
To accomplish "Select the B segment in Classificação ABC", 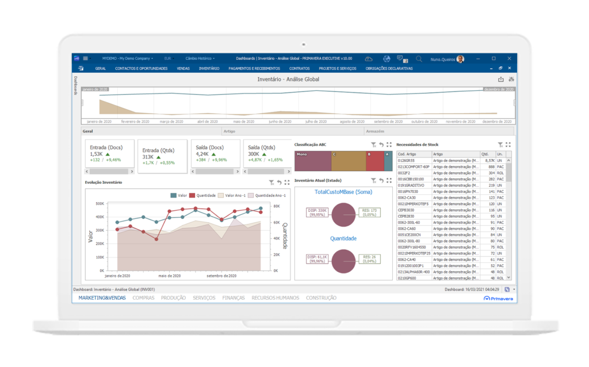I will click(375, 161).
